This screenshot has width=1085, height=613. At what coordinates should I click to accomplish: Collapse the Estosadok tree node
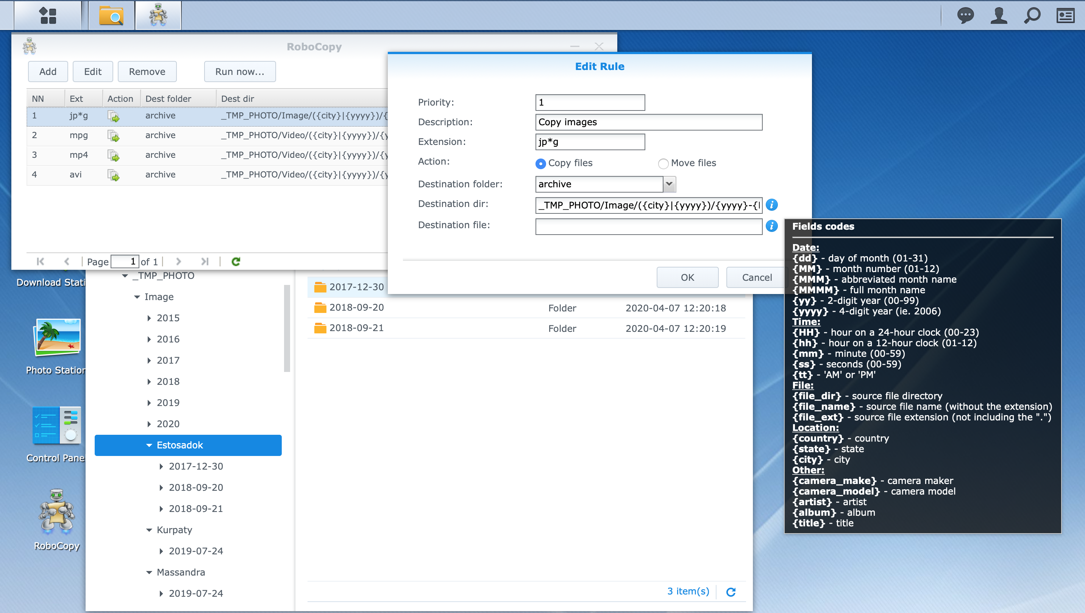click(x=149, y=445)
